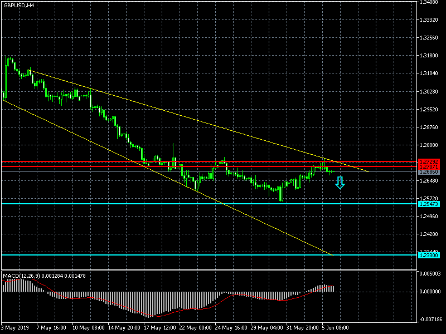Click the 3 May 2019 date label
Image resolution: width=446 pixels, height=334 pixels.
pos(15,327)
